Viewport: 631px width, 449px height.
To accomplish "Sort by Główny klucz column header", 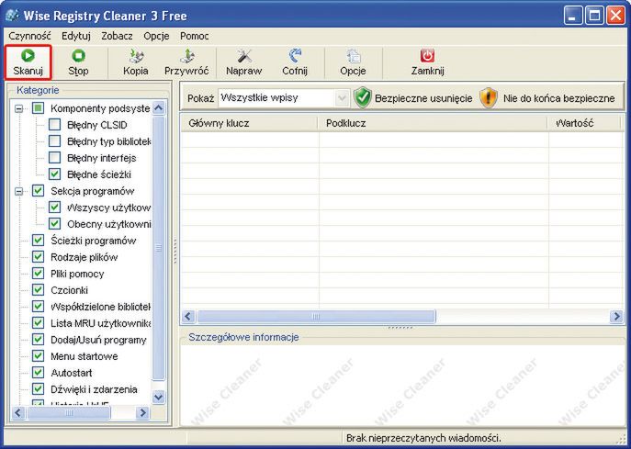I will tap(249, 123).
